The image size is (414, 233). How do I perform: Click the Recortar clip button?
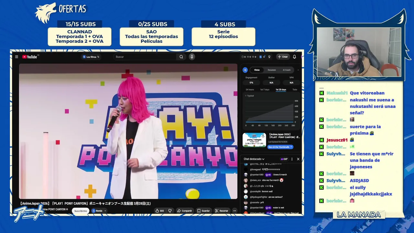(x=222, y=211)
